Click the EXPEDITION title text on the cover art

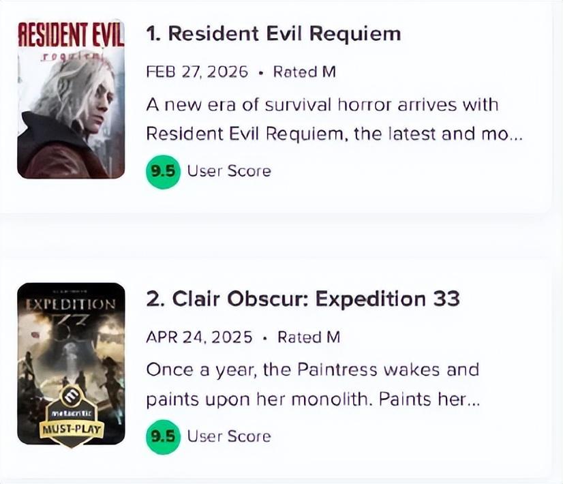click(x=71, y=304)
